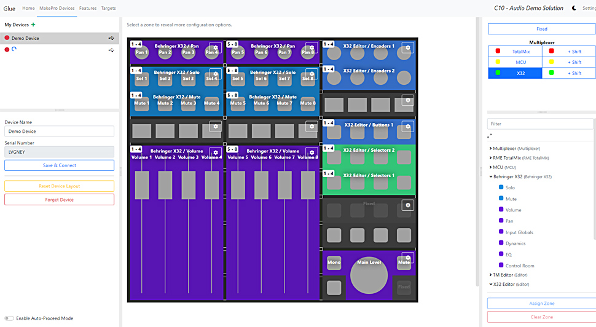Image resolution: width=596 pixels, height=327 pixels.
Task: Collapse the X32 Editor tree node
Action: 491,284
